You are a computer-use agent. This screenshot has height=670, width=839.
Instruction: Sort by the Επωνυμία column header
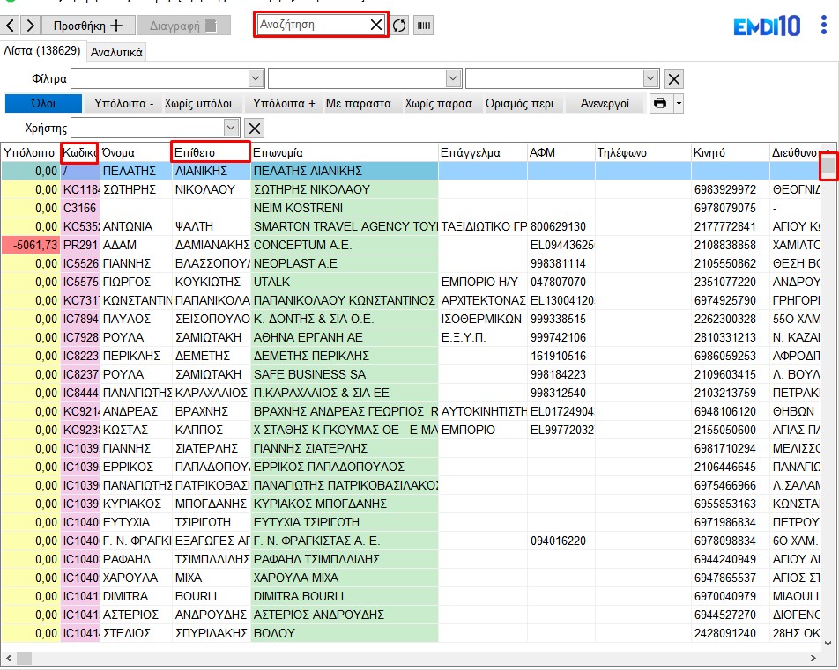click(x=345, y=152)
